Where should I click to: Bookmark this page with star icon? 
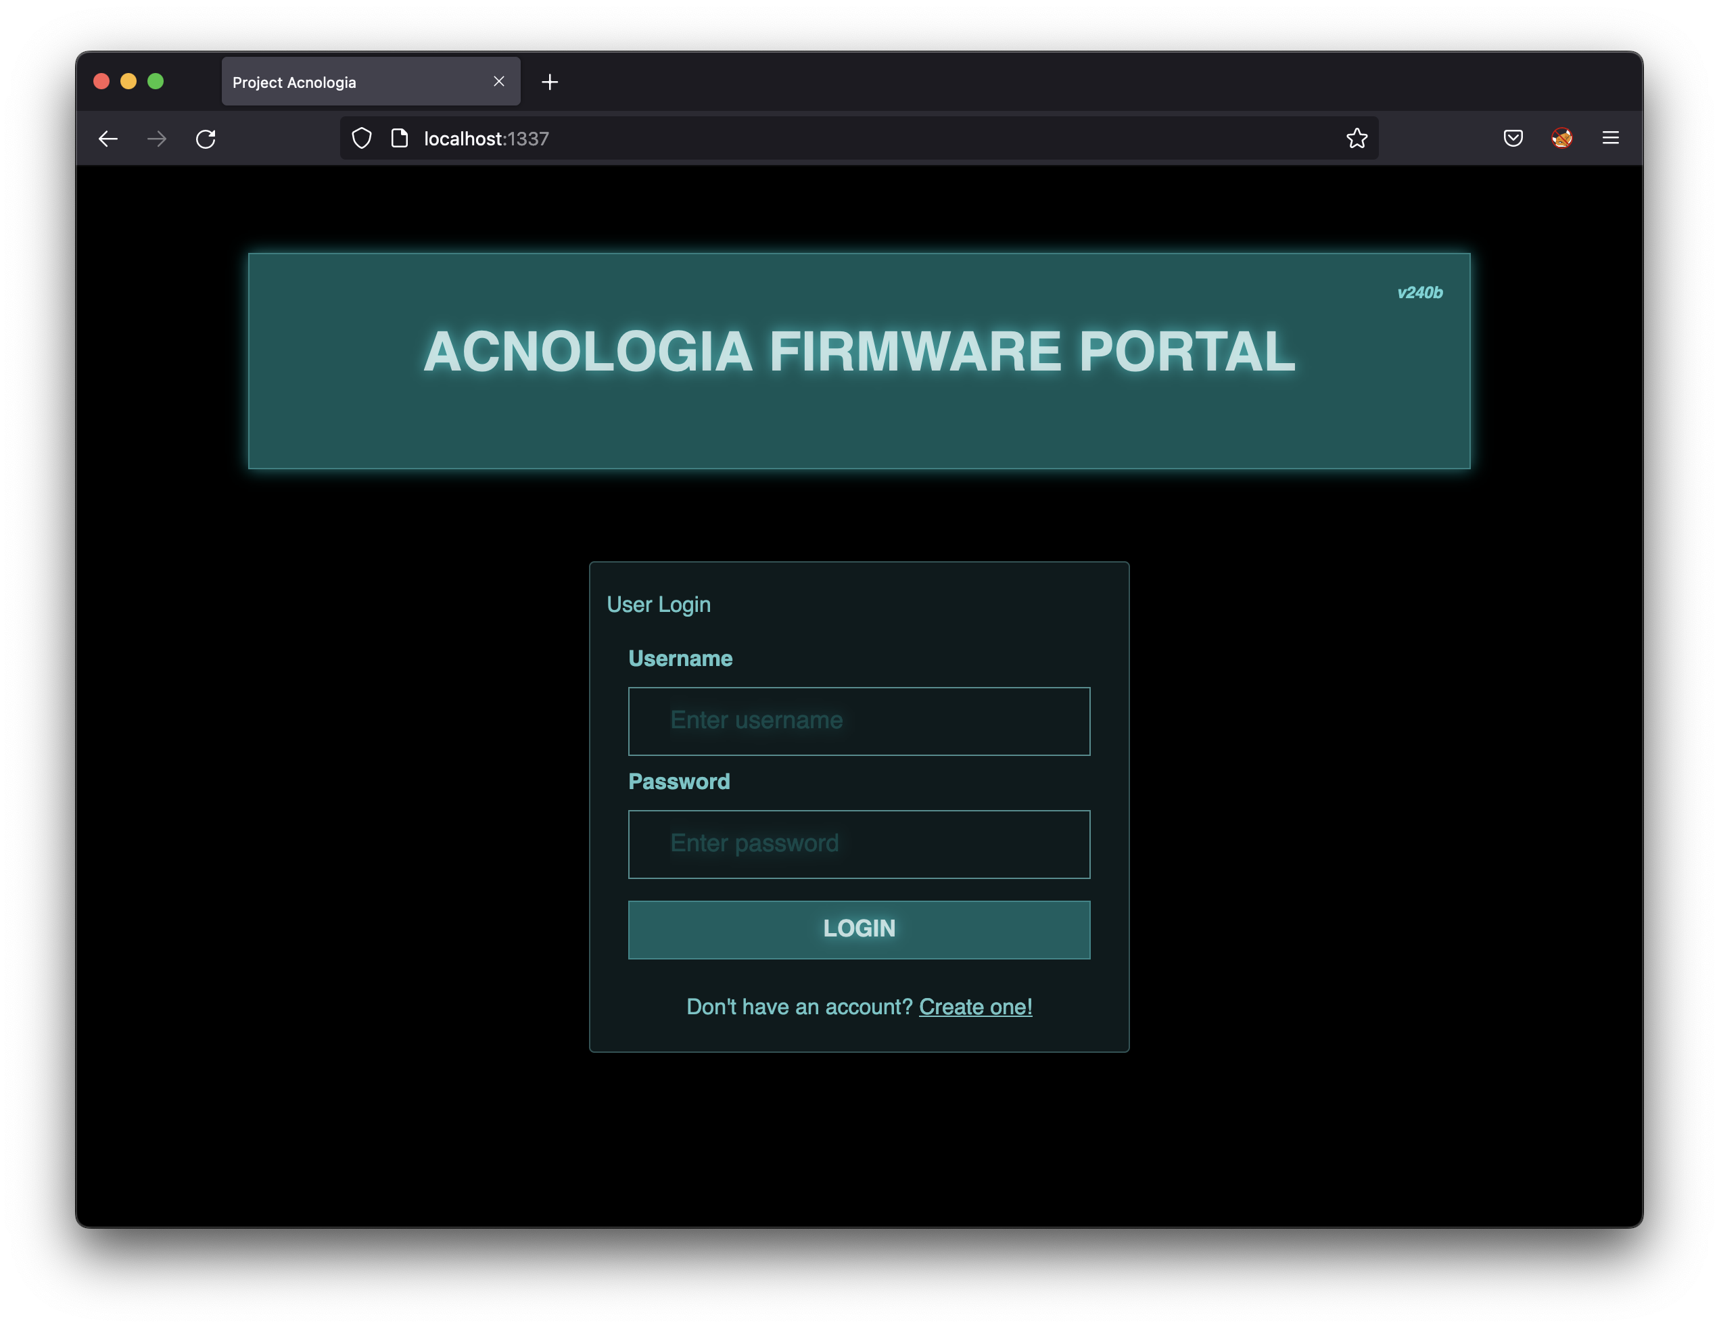[1356, 139]
